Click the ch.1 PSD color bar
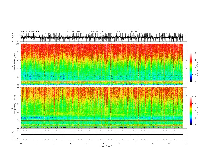 (191, 67)
